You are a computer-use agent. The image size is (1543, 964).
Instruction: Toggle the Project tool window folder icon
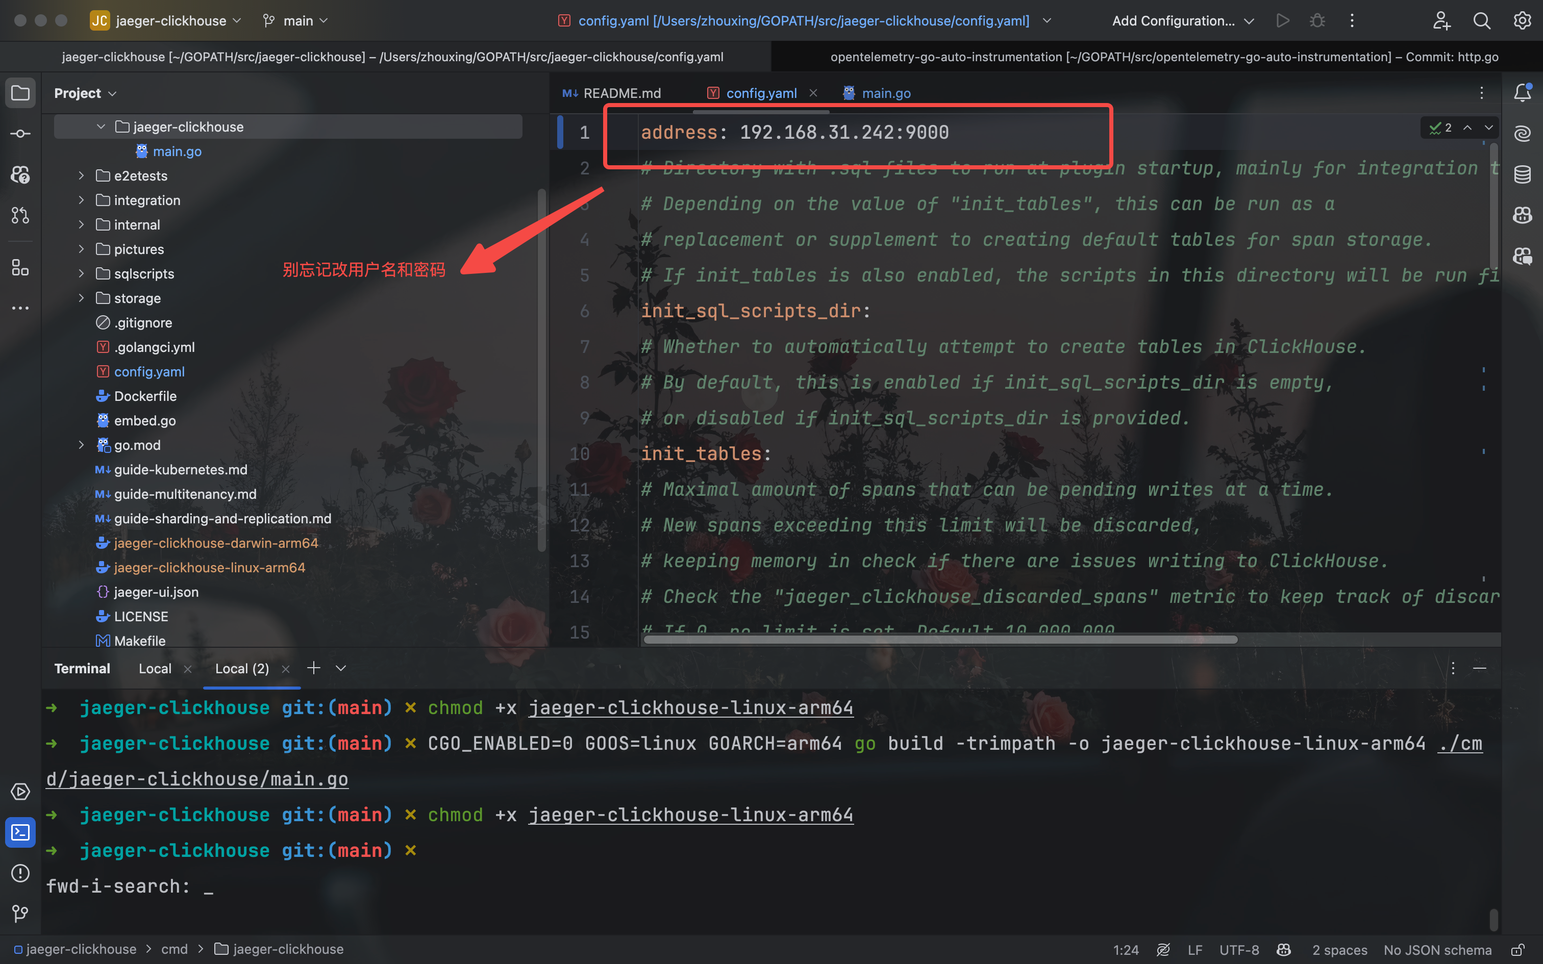click(20, 93)
